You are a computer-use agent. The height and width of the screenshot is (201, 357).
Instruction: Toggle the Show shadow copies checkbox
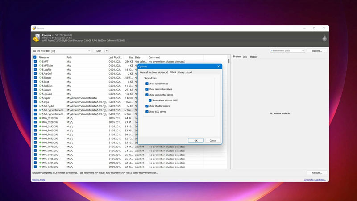point(147,106)
